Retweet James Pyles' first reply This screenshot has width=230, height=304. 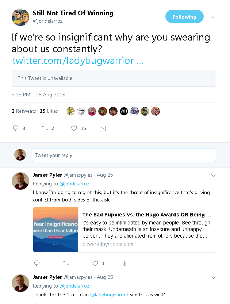point(66,263)
